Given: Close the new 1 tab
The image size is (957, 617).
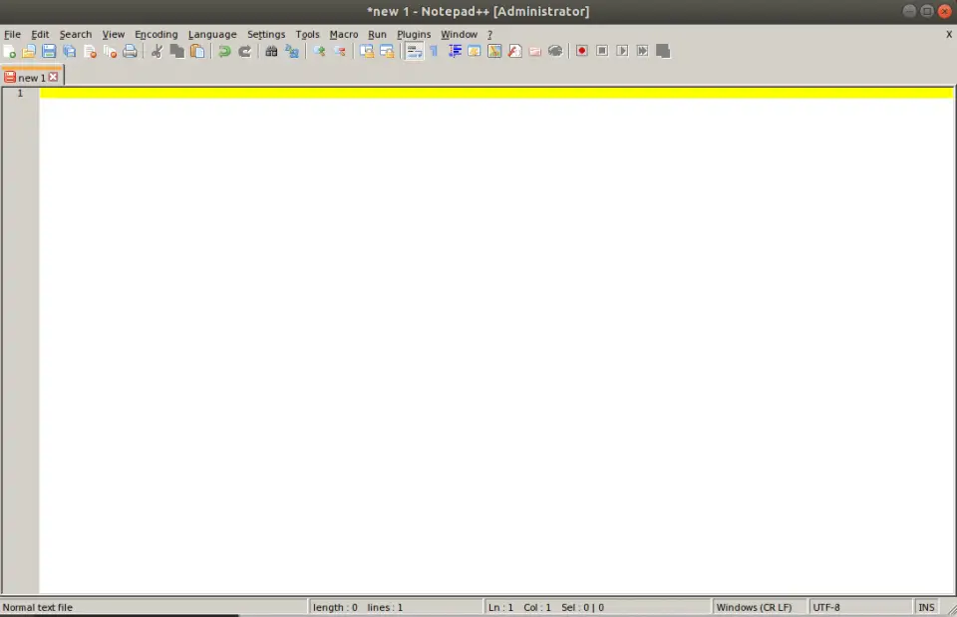Looking at the screenshot, I should [53, 76].
